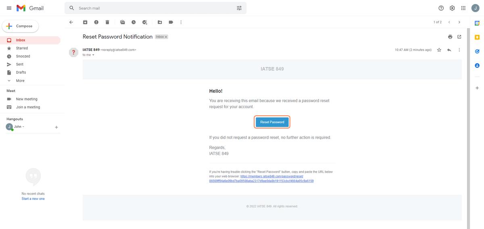The image size is (484, 229).
Task: Print this email
Action: tap(450, 37)
